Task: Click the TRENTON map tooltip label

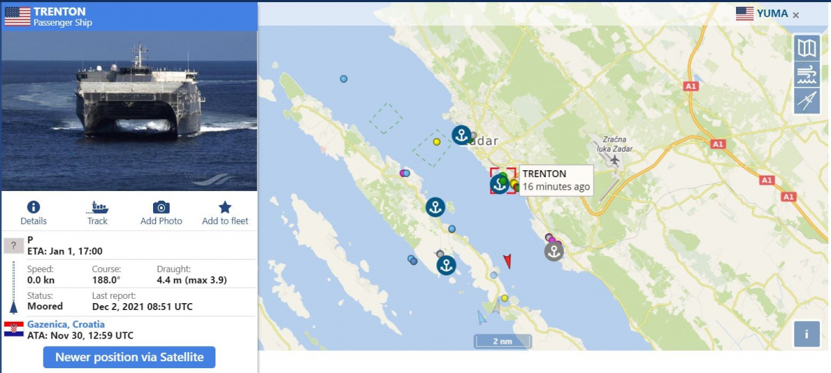Action: pos(556,180)
